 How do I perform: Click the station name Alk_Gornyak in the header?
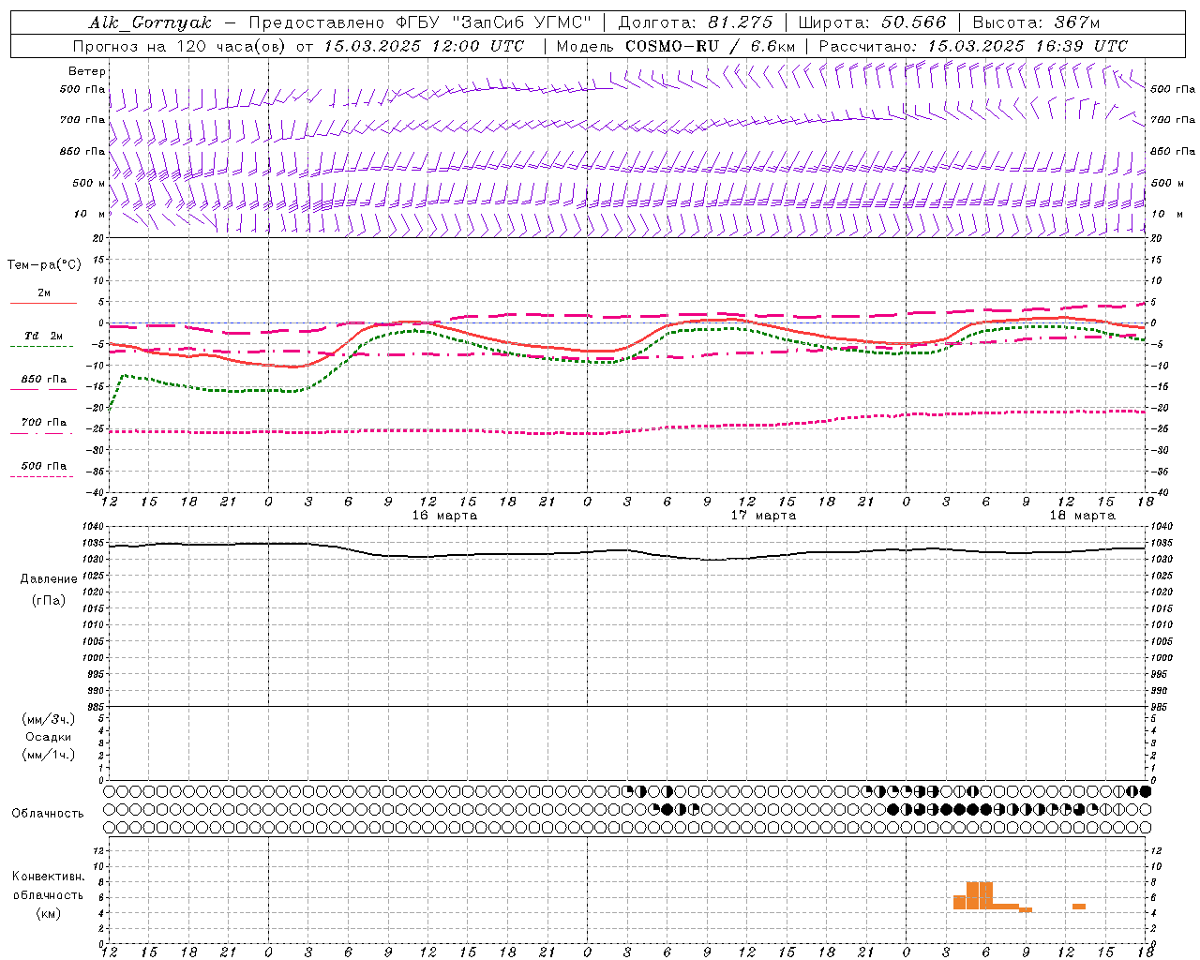click(x=151, y=22)
